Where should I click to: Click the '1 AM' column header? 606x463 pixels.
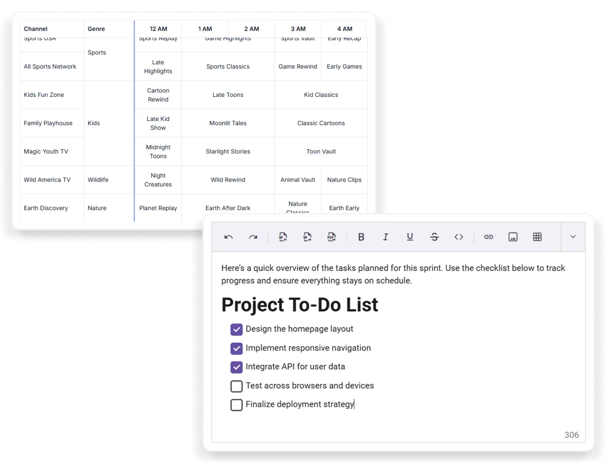(x=205, y=29)
